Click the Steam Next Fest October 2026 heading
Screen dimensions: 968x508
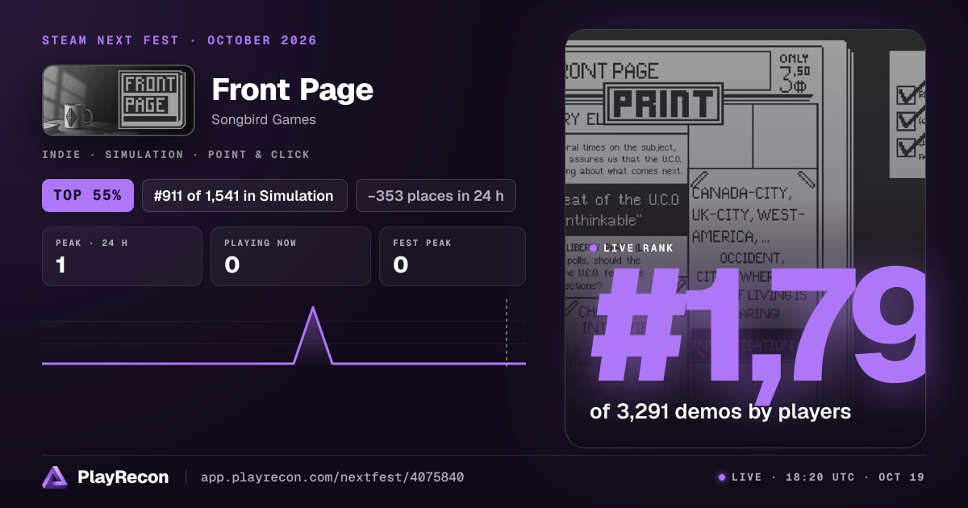click(x=179, y=40)
